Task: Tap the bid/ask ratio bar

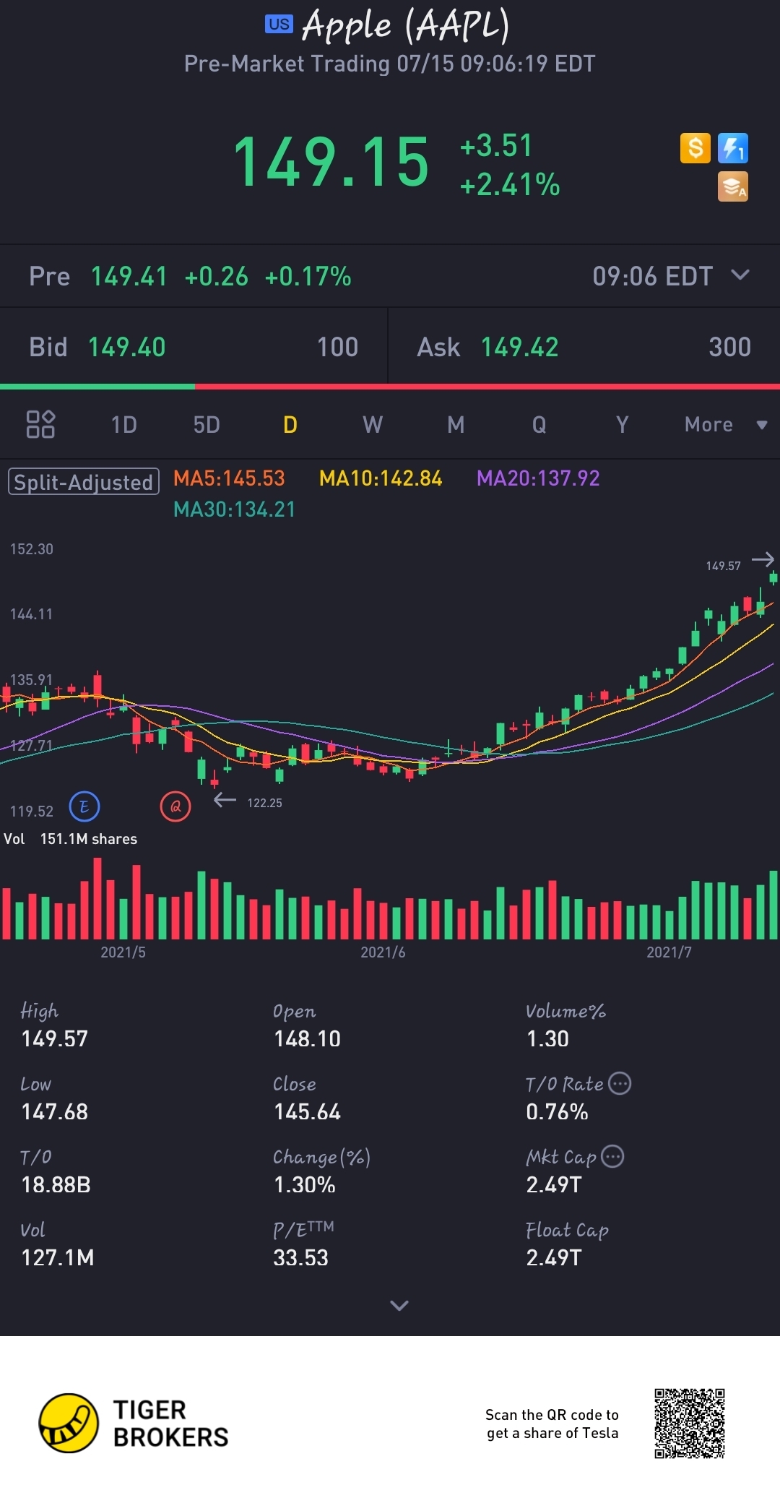Action: pos(390,387)
